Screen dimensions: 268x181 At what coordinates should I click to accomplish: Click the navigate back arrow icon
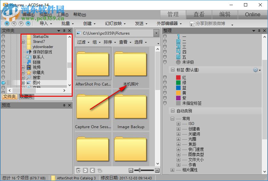pyautogui.click(x=14, y=23)
